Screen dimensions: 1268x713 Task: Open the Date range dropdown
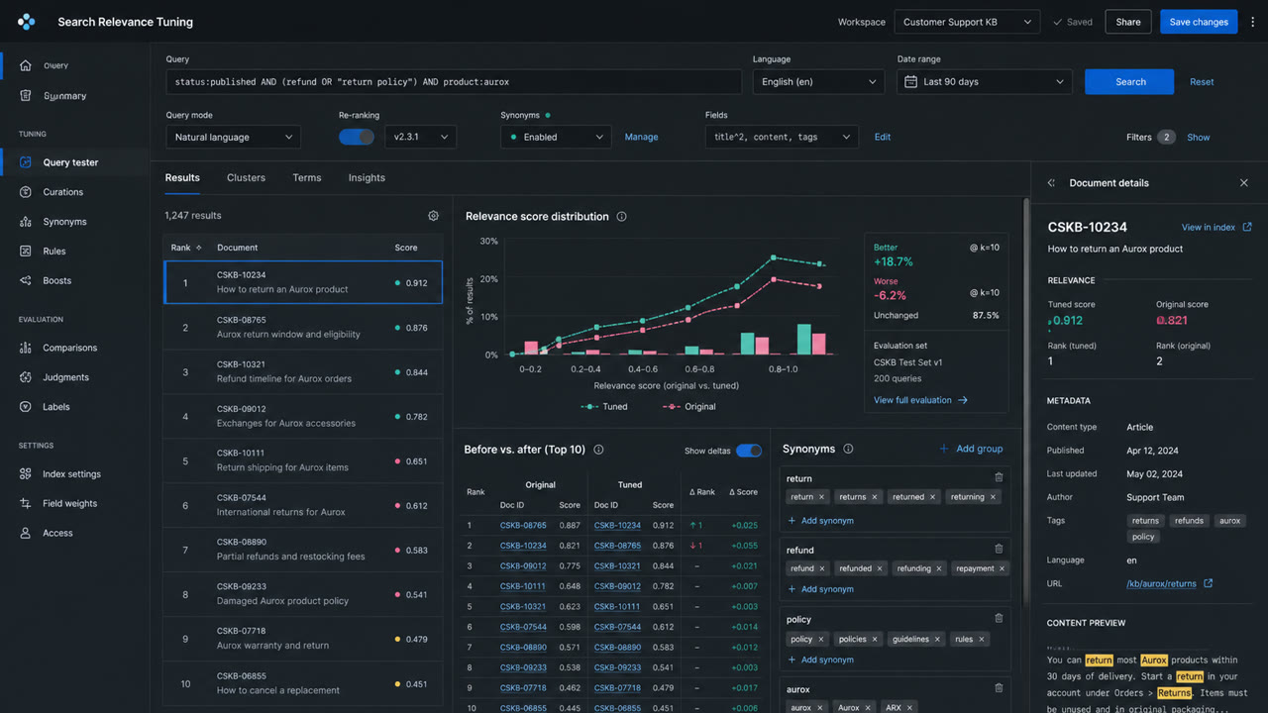coord(985,82)
